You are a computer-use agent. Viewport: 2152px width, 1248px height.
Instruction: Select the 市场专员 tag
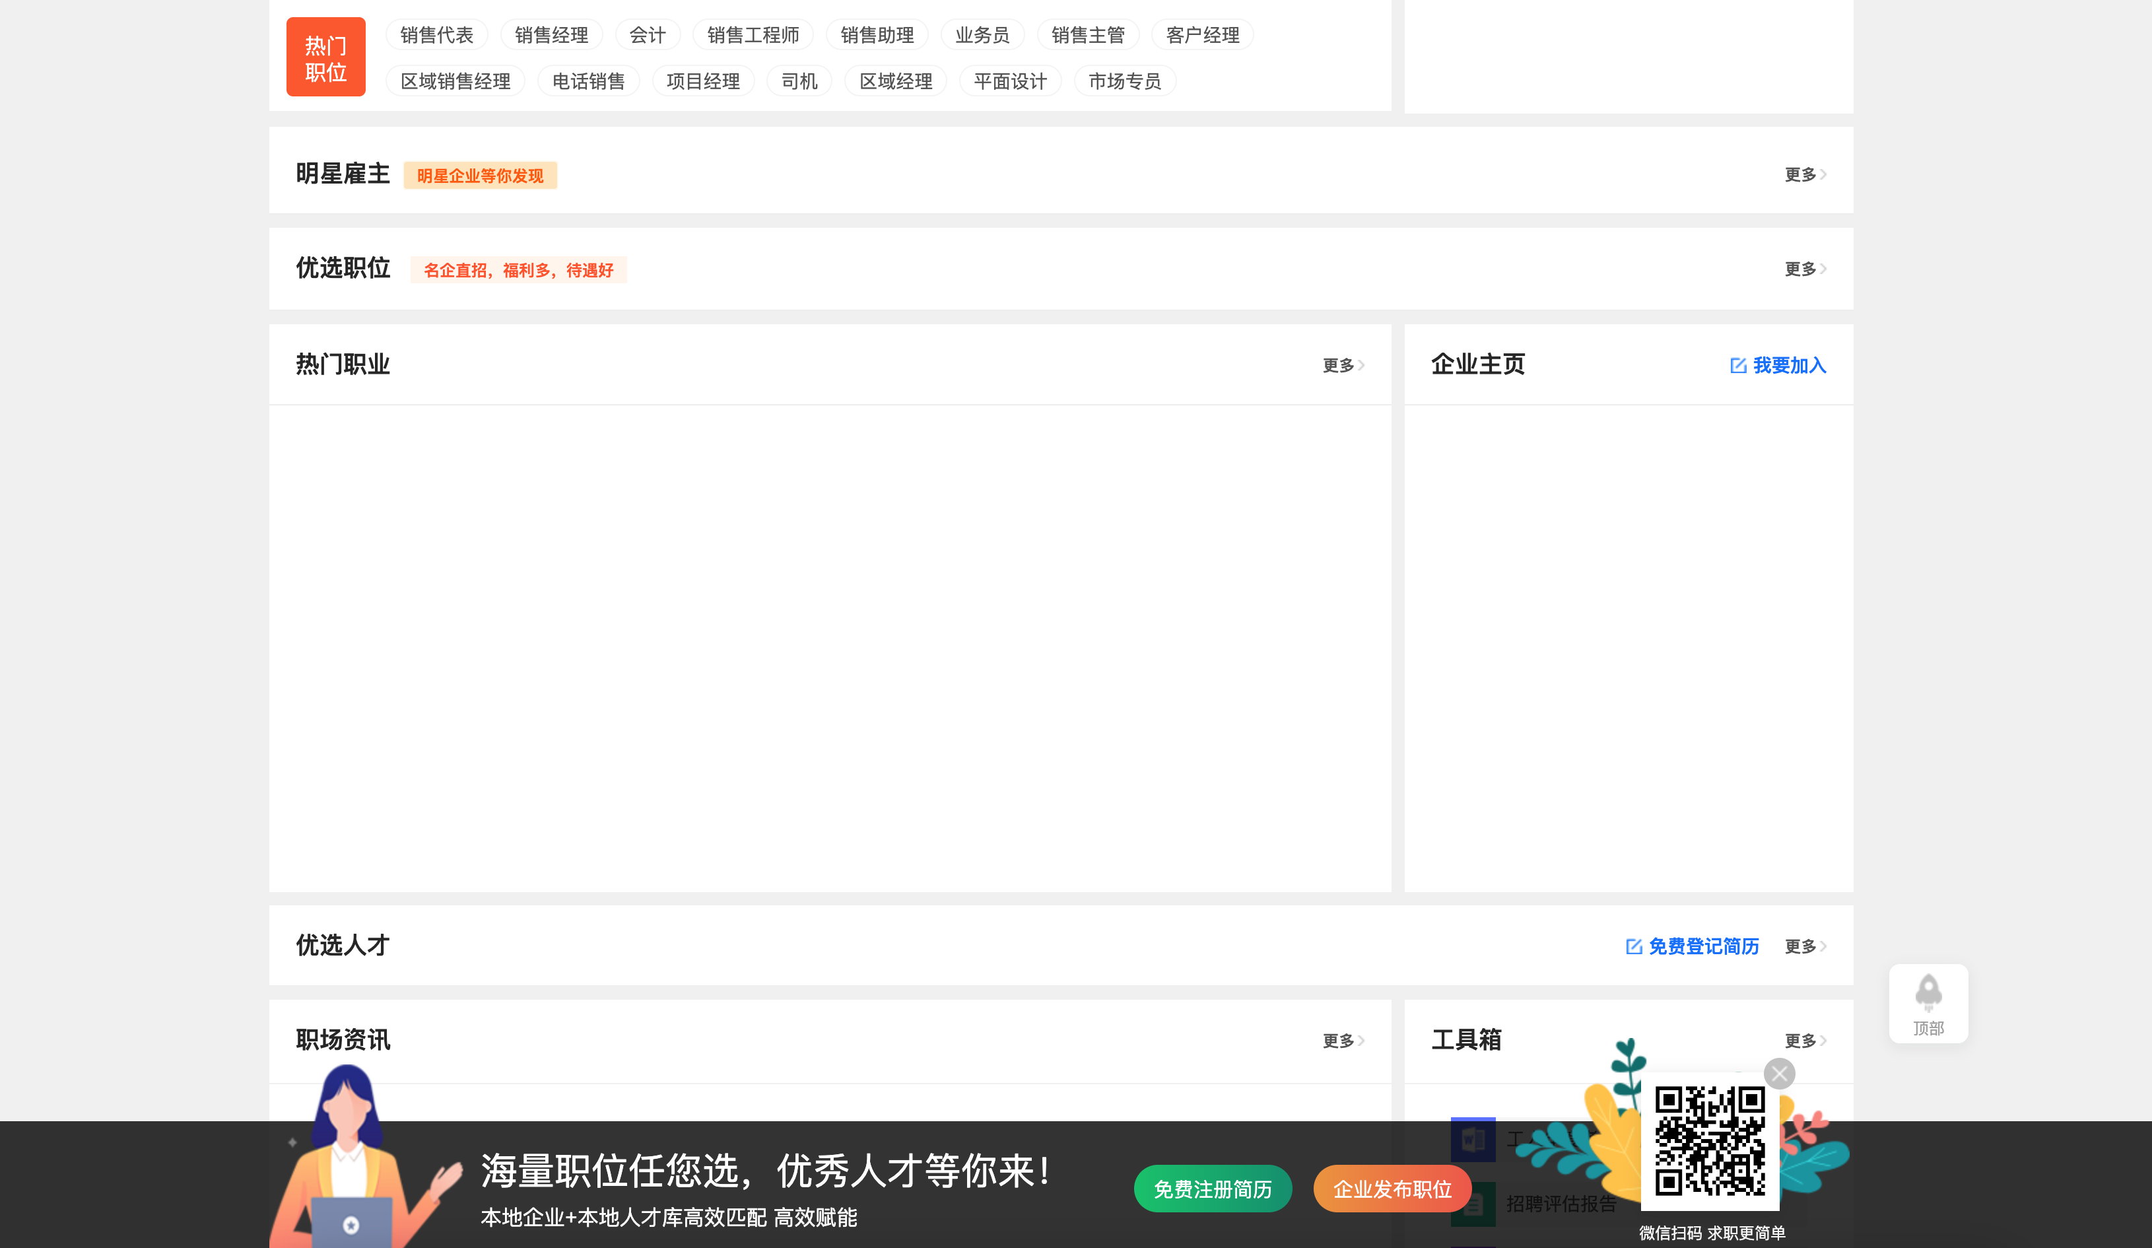[x=1125, y=81]
